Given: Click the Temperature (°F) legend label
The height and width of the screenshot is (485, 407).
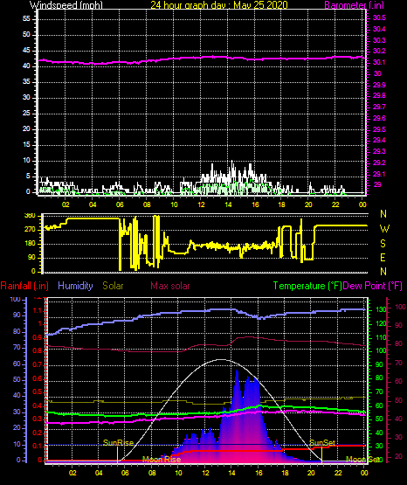Looking at the screenshot, I should (307, 286).
